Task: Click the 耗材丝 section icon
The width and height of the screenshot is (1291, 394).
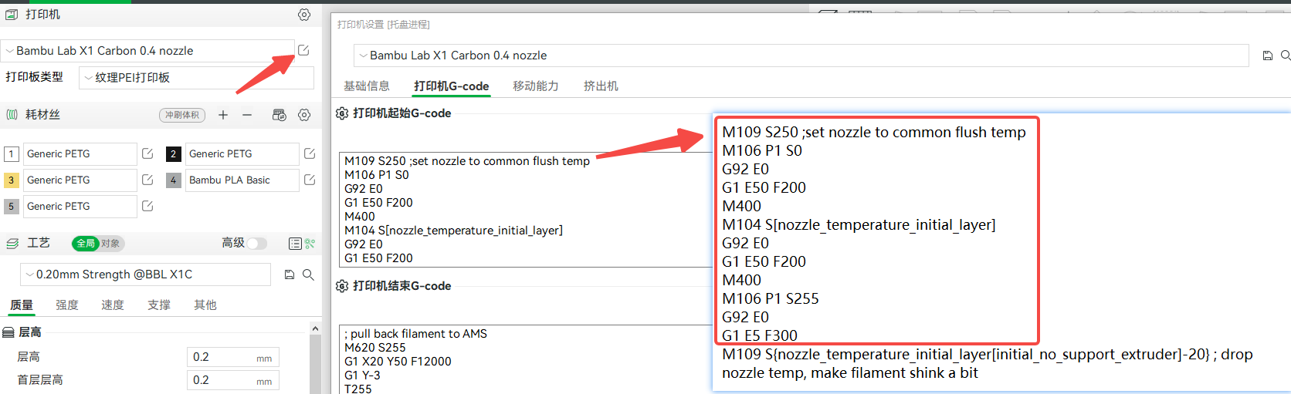Action: coord(12,115)
